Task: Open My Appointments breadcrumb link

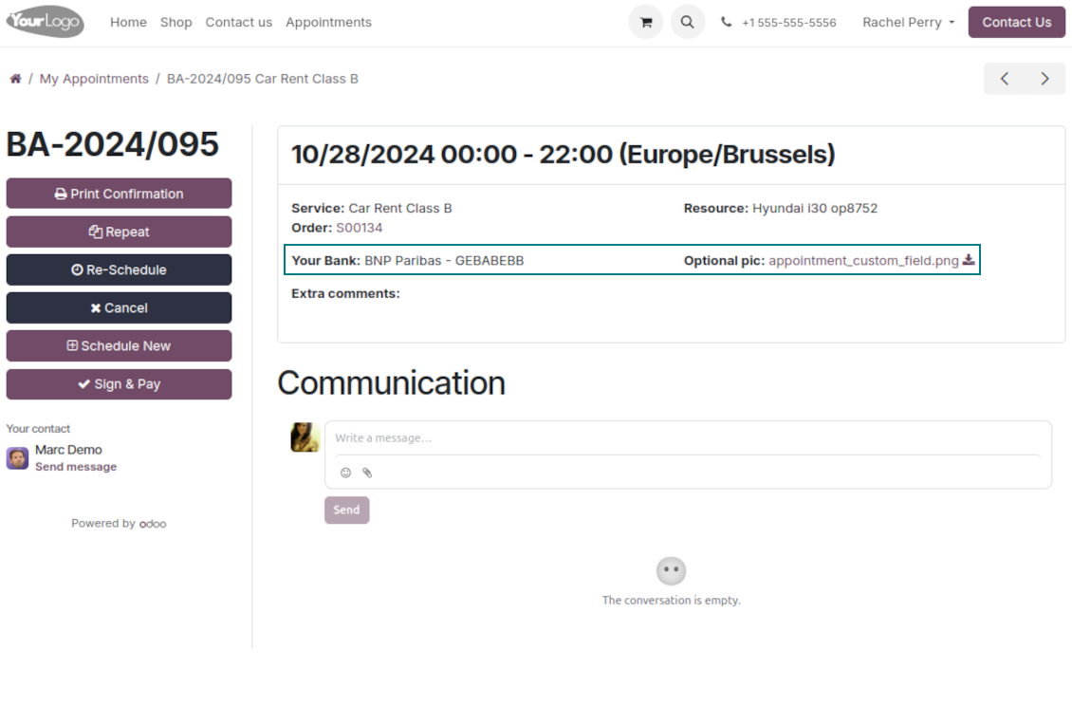Action: [x=94, y=79]
